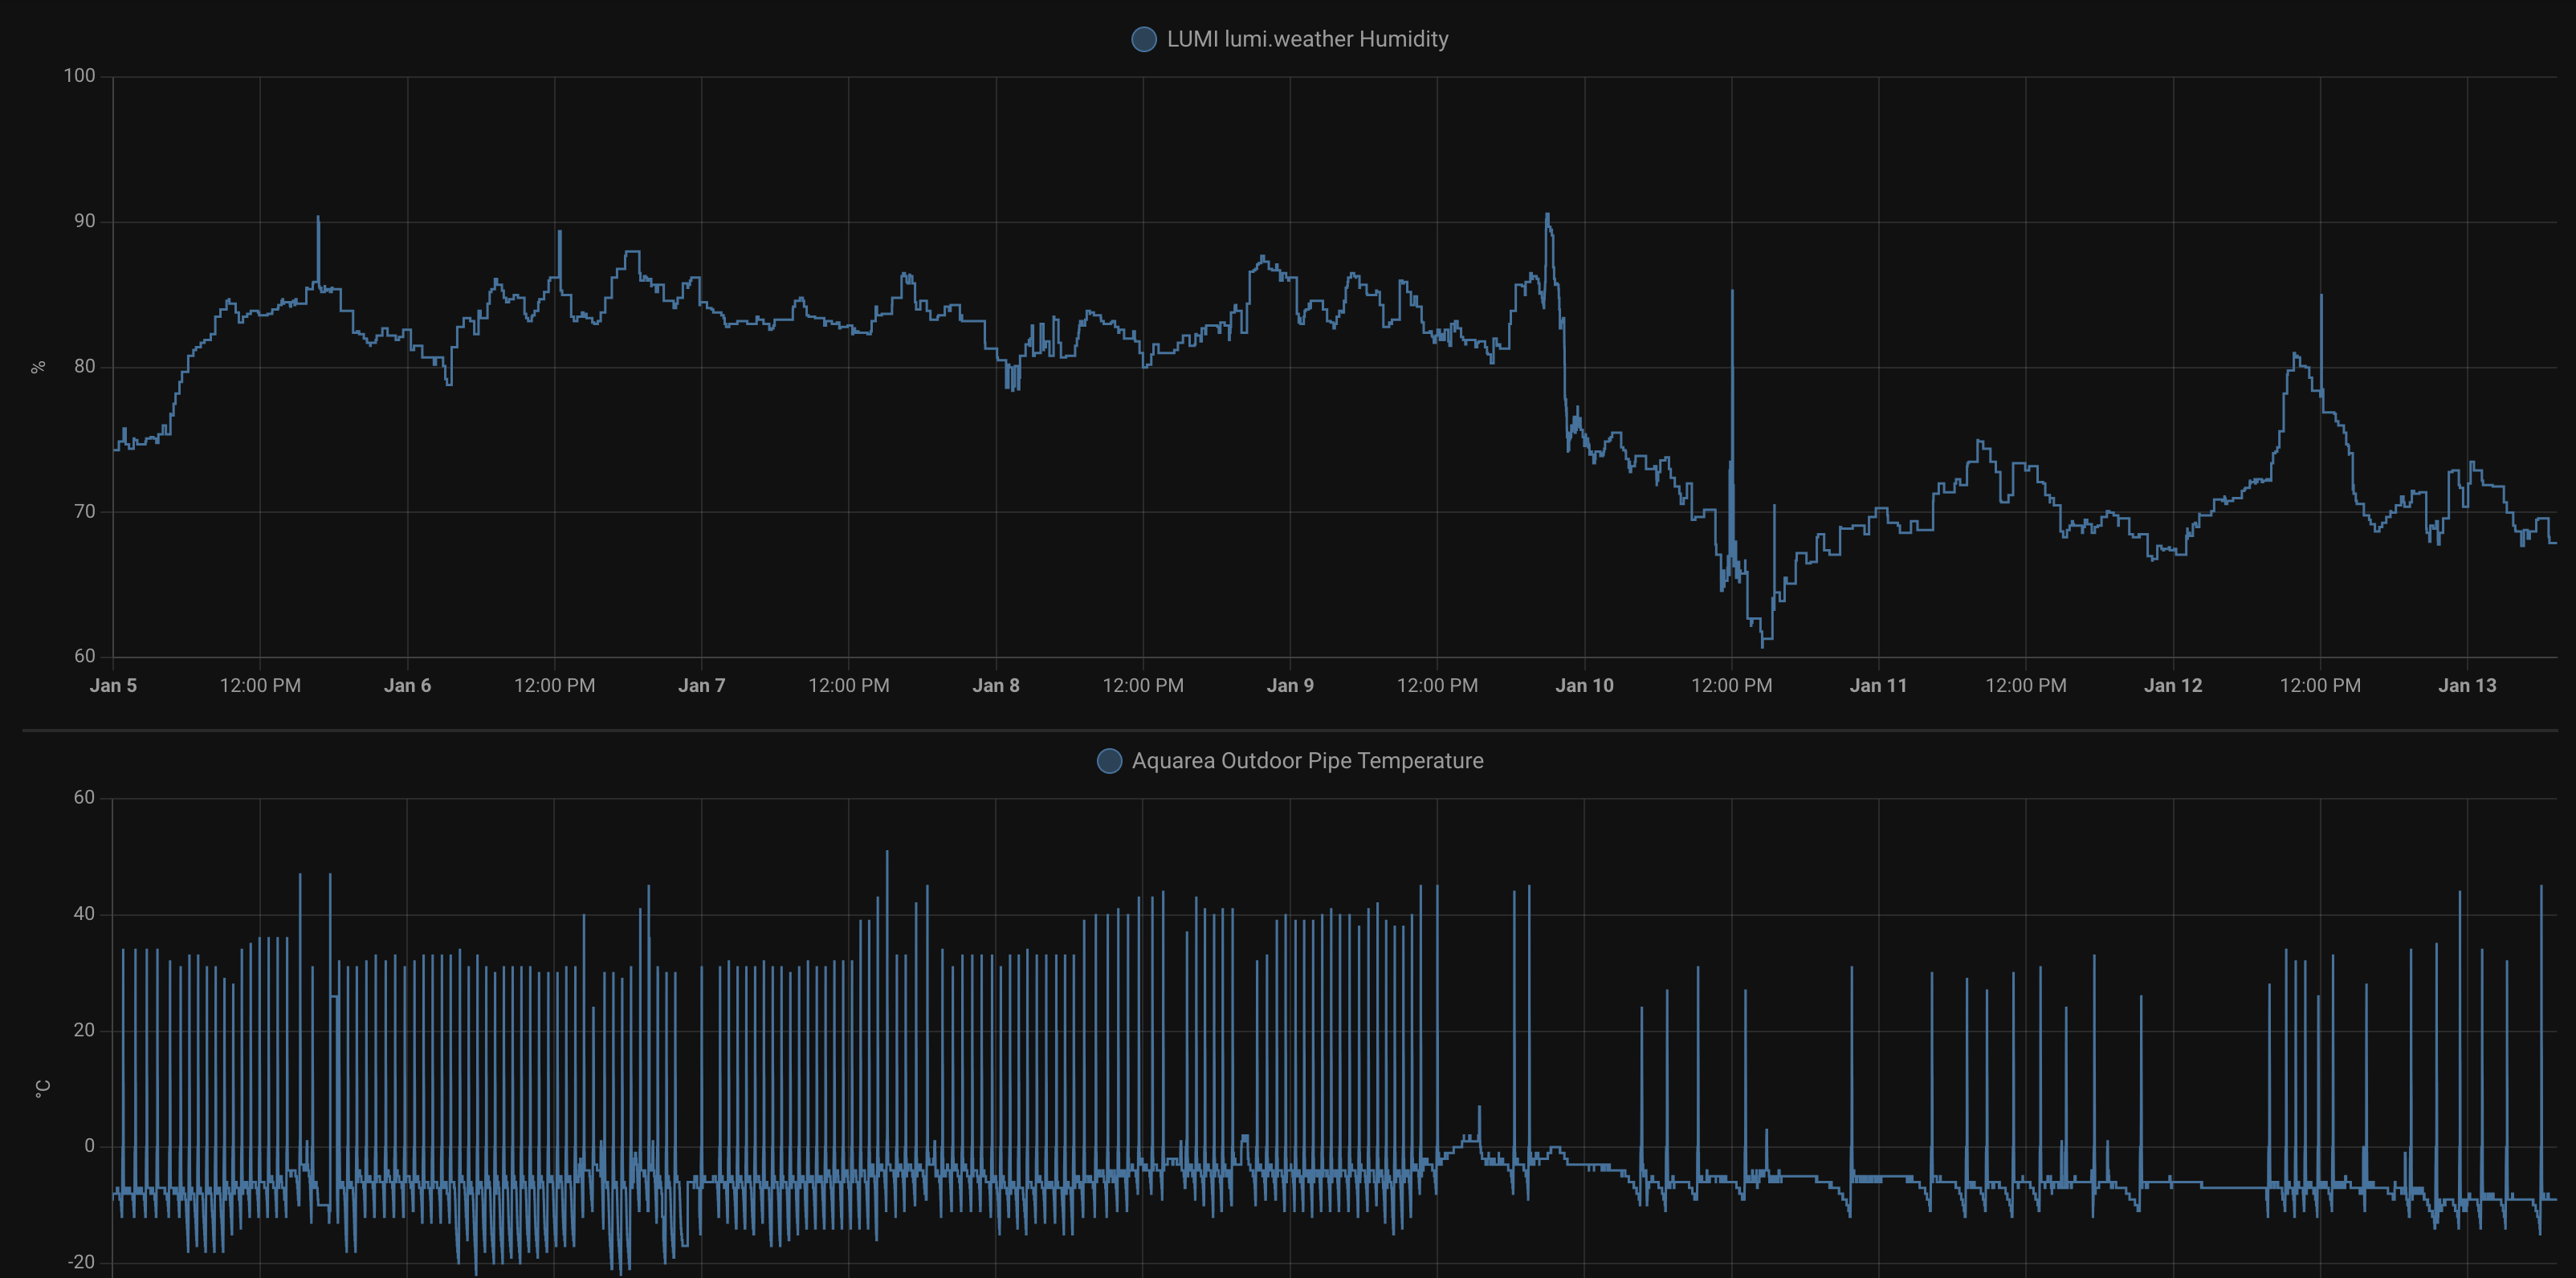The image size is (2576, 1278).
Task: Click the Aquarea Outdoor Pipe Temperature legend text
Action: 1307,761
